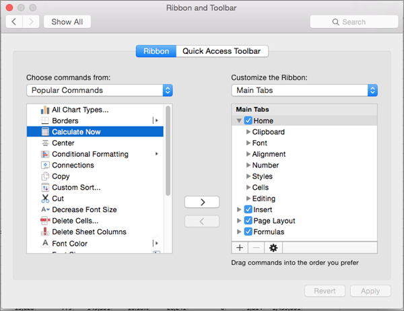Screen dimensions: 404x311
Task: Click the Show All button
Action: coord(67,22)
